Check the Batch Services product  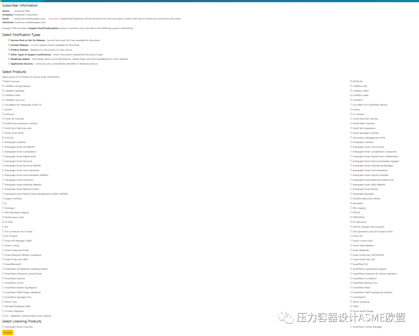tap(3, 81)
